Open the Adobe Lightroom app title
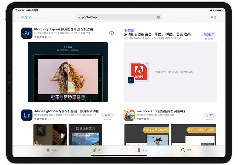 pyautogui.click(x=66, y=111)
